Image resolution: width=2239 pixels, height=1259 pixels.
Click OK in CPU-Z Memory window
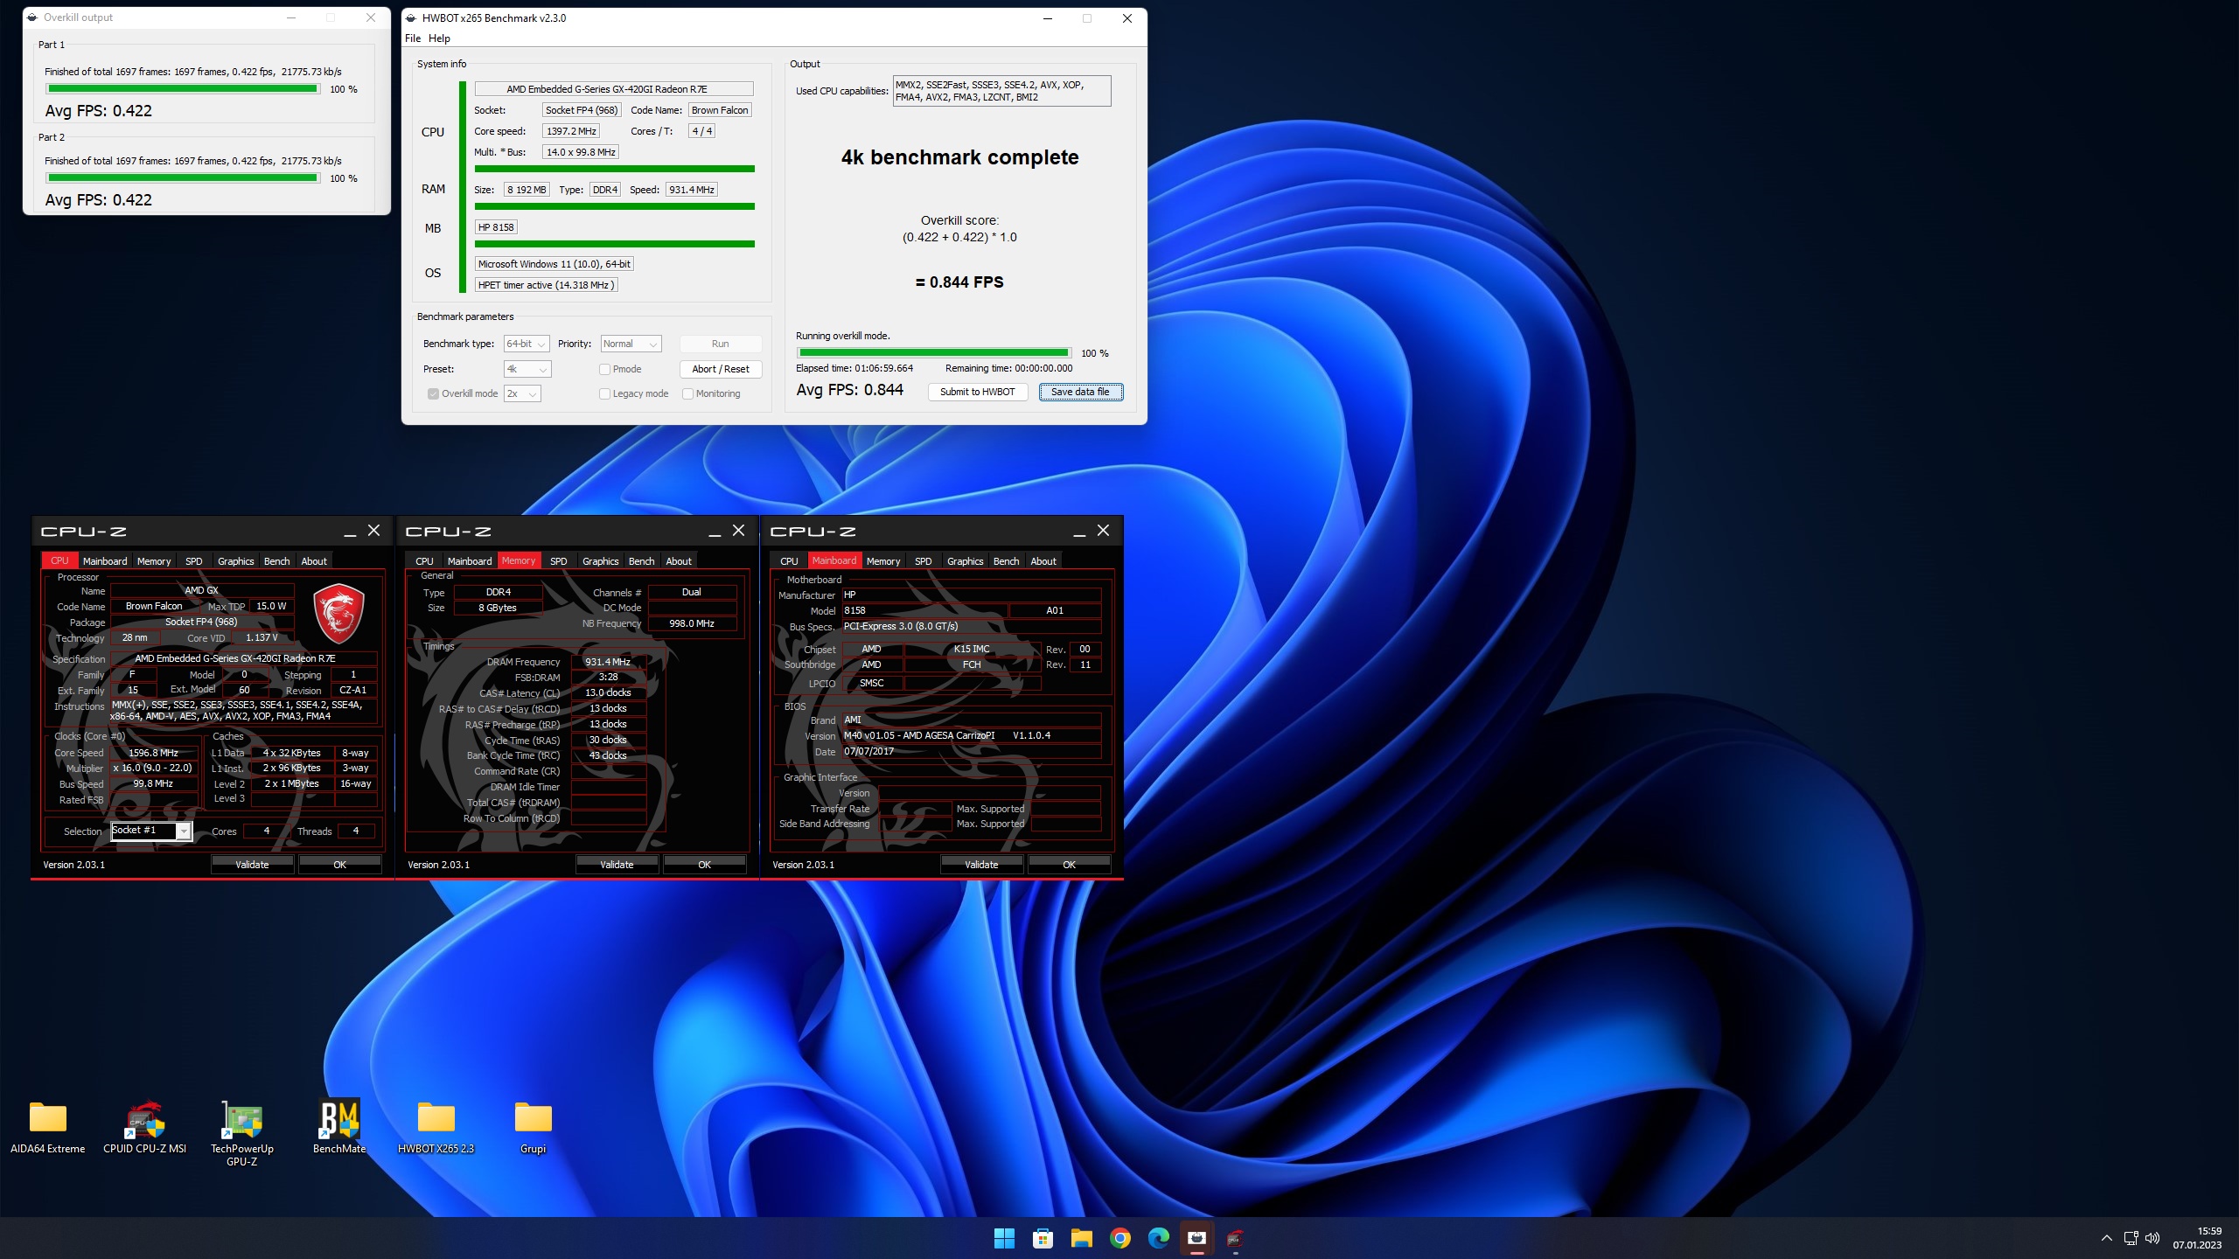705,865
